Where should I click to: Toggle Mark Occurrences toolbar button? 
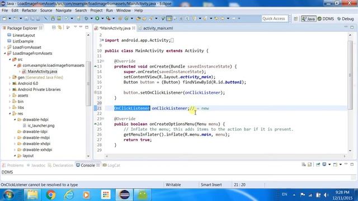(x=169, y=18)
